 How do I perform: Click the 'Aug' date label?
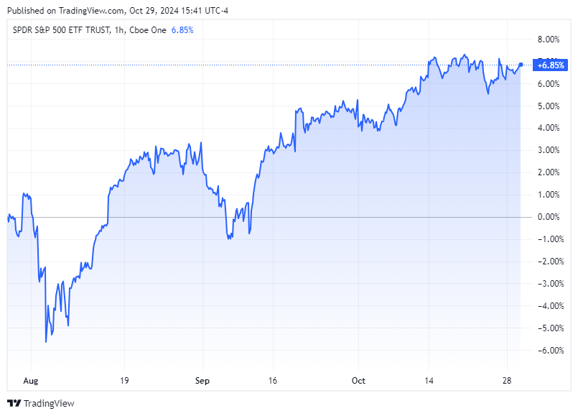31,381
